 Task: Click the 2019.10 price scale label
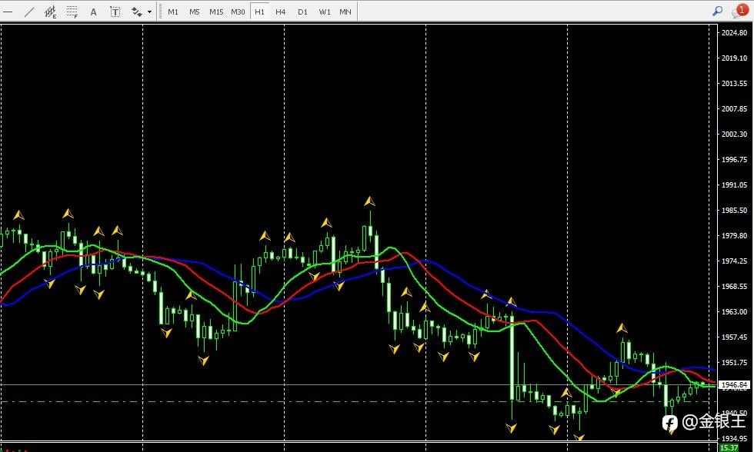point(734,58)
